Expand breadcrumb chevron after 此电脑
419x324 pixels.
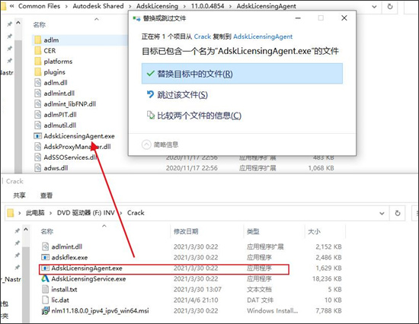[51, 213]
